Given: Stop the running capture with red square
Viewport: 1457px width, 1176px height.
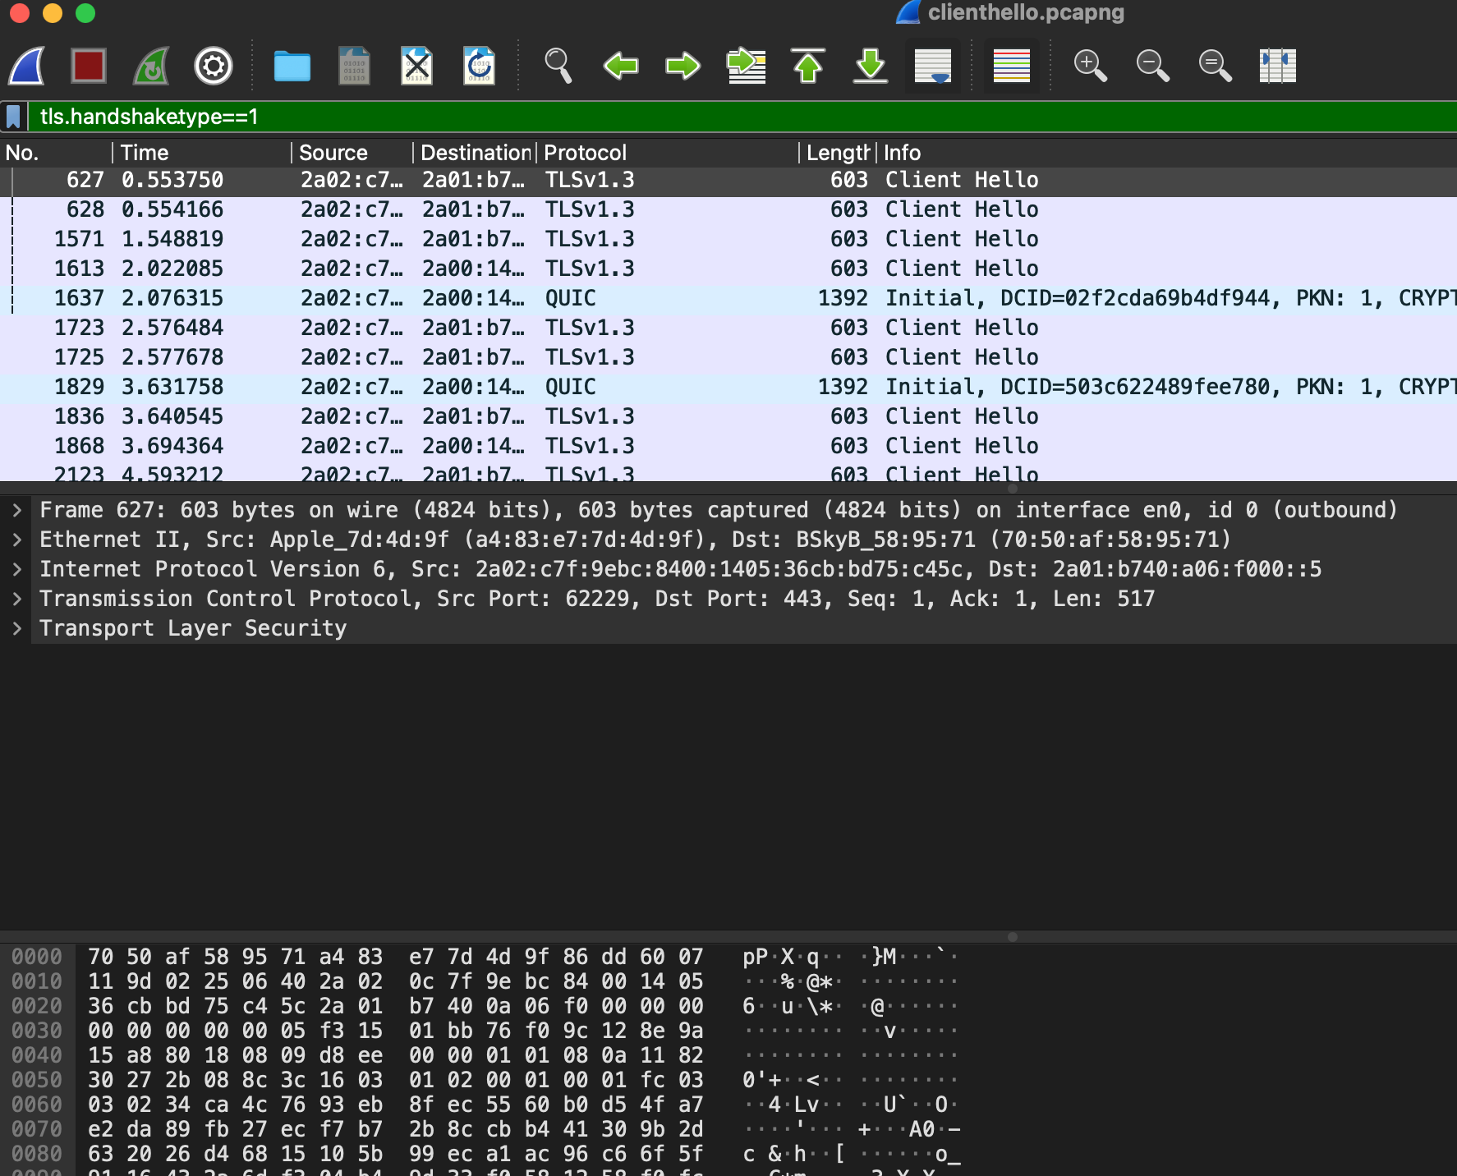Looking at the screenshot, I should [x=89, y=66].
